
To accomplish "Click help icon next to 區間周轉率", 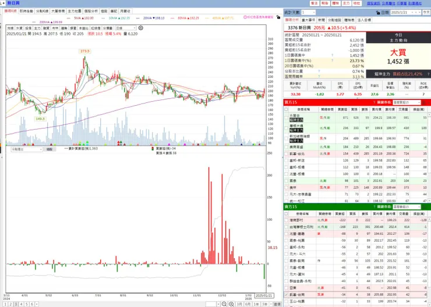I will (319, 77).
